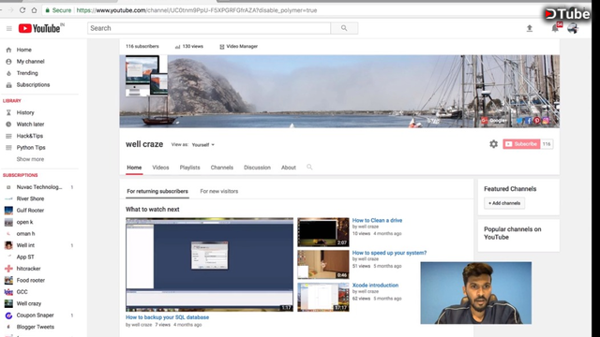This screenshot has height=337, width=600.
Task: Open Food rooter channel icon
Action: tap(8, 280)
